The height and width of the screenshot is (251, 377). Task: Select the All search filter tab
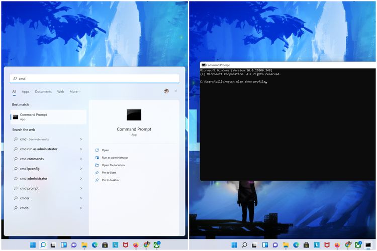14,91
